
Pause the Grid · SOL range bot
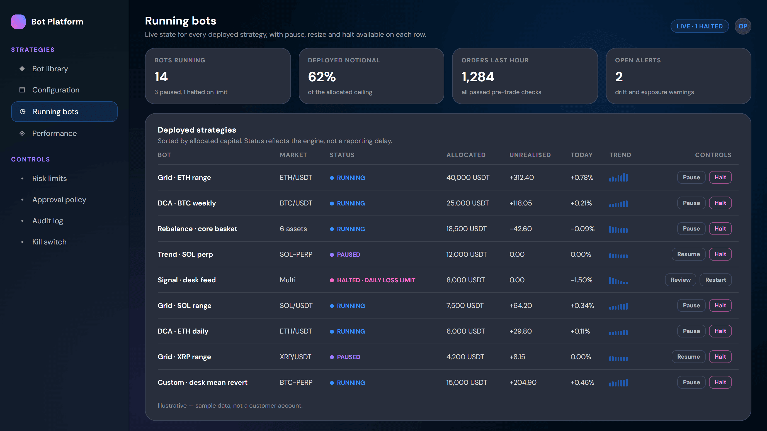coord(691,305)
